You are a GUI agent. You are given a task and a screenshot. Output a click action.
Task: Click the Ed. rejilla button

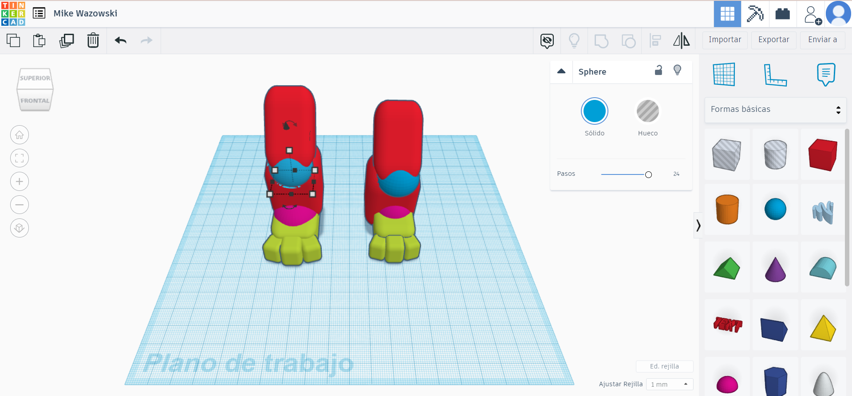point(664,366)
